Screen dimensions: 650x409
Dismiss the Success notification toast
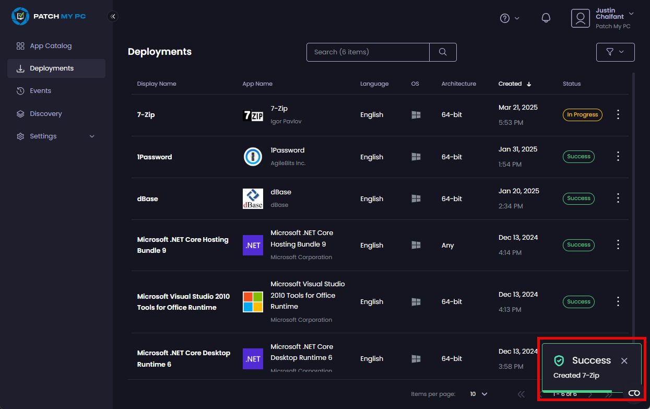click(x=624, y=361)
